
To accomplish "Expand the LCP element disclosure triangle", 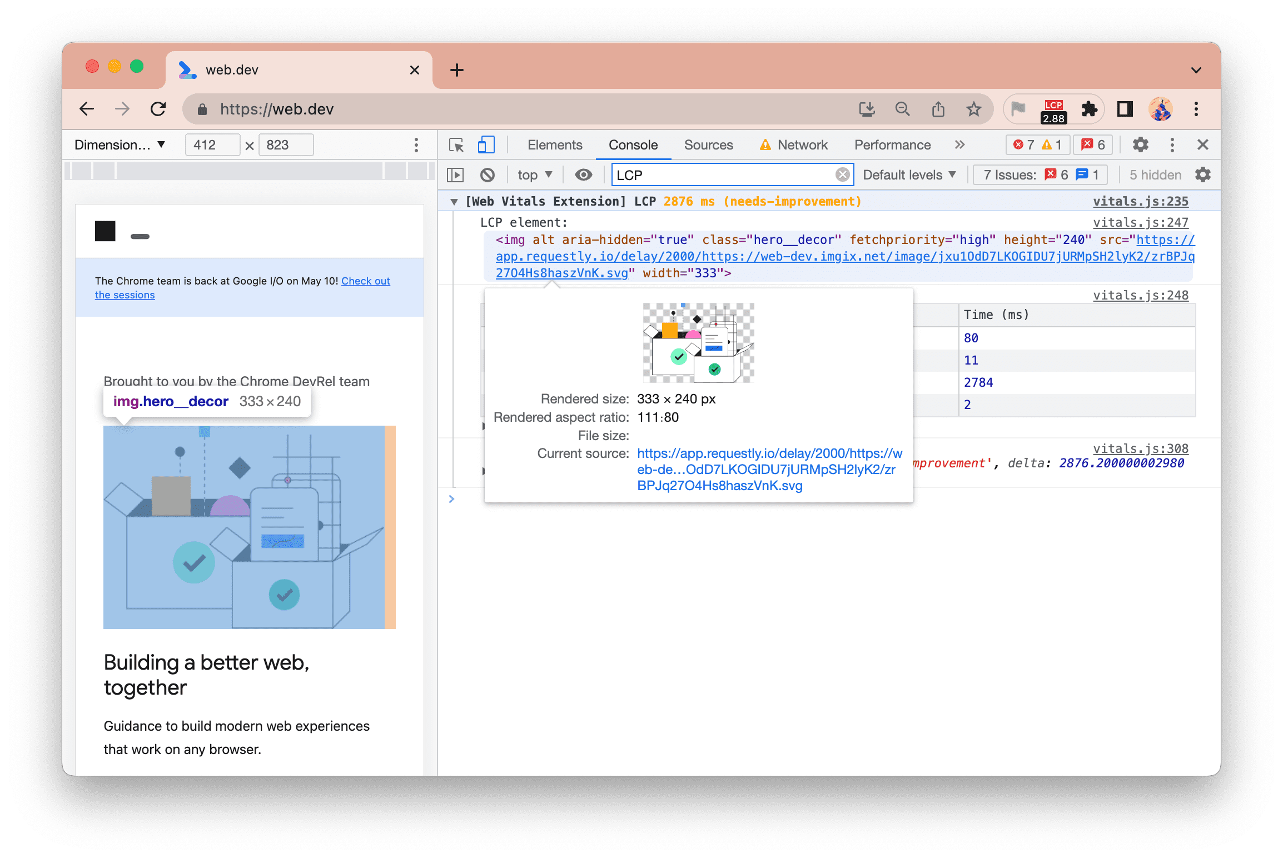I will (456, 201).
